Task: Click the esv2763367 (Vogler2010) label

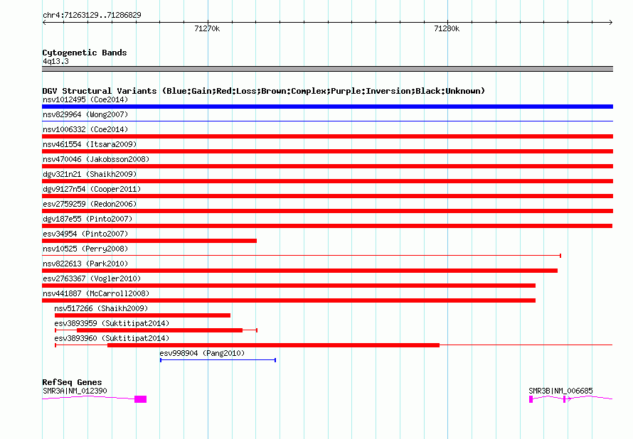Action: pos(92,278)
